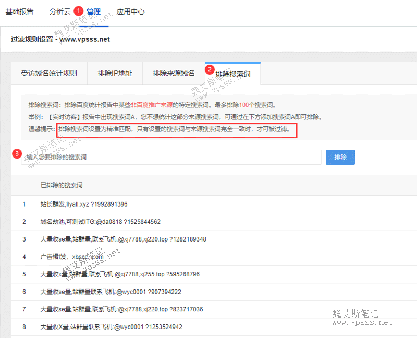This screenshot has width=417, height=338.
Task: Select the 管理 navigation tab
Action: pos(94,11)
